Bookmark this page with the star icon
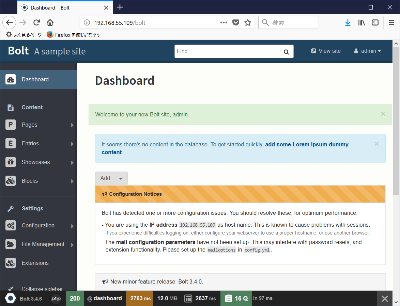The image size is (400, 306). (x=247, y=23)
